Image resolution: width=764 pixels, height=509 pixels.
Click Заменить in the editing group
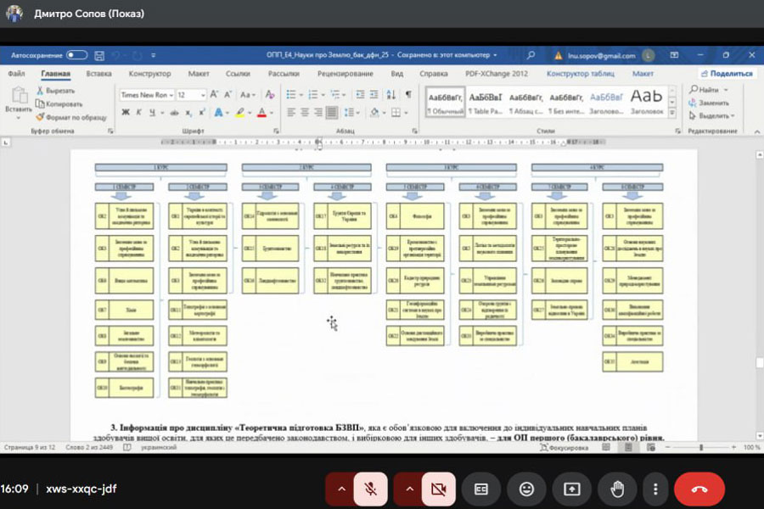click(713, 103)
